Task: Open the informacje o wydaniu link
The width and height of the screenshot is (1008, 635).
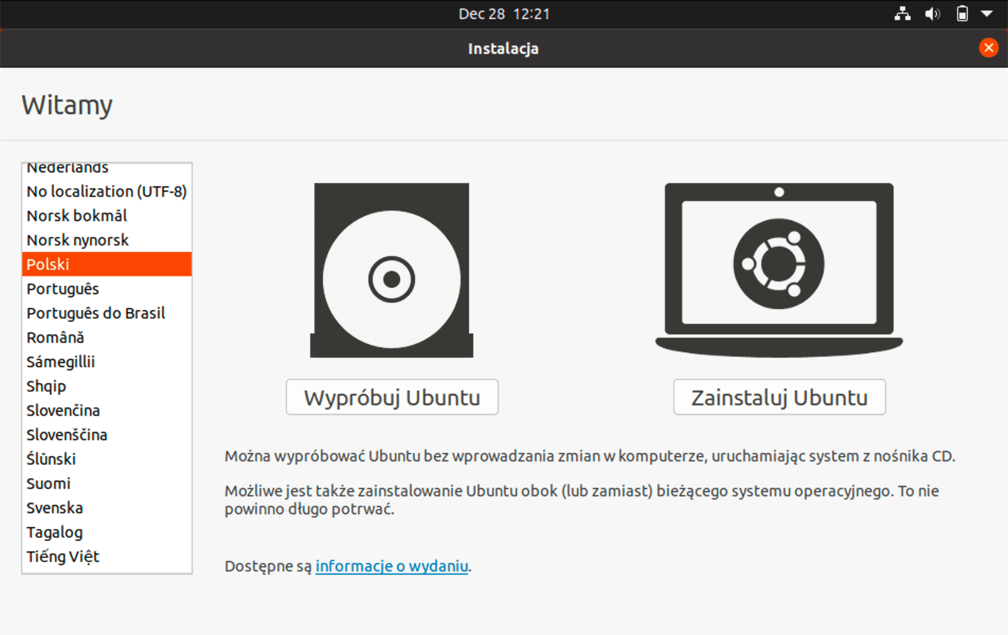Action: [392, 566]
